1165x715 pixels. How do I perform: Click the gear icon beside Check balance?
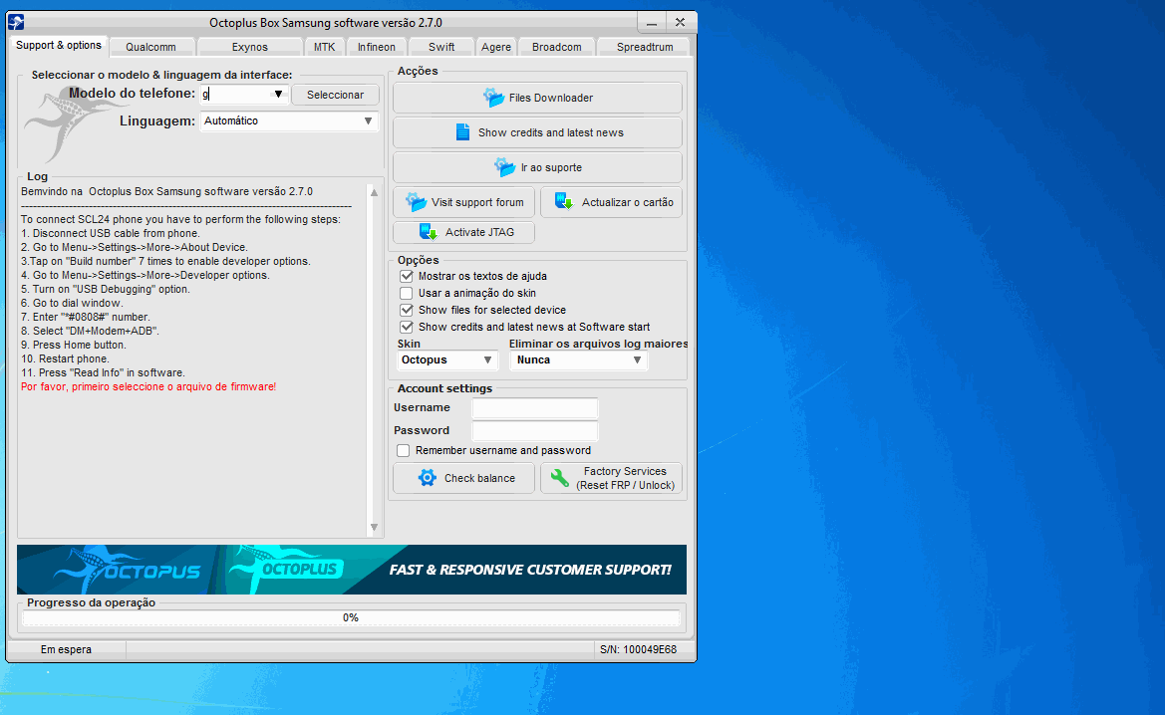tap(428, 477)
